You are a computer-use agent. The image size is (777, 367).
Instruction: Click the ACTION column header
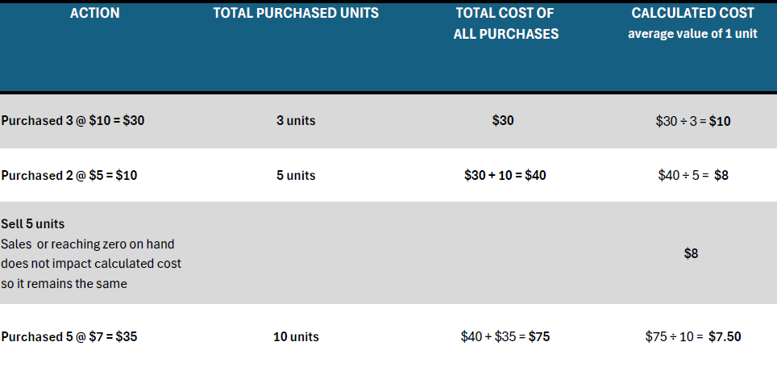click(94, 14)
